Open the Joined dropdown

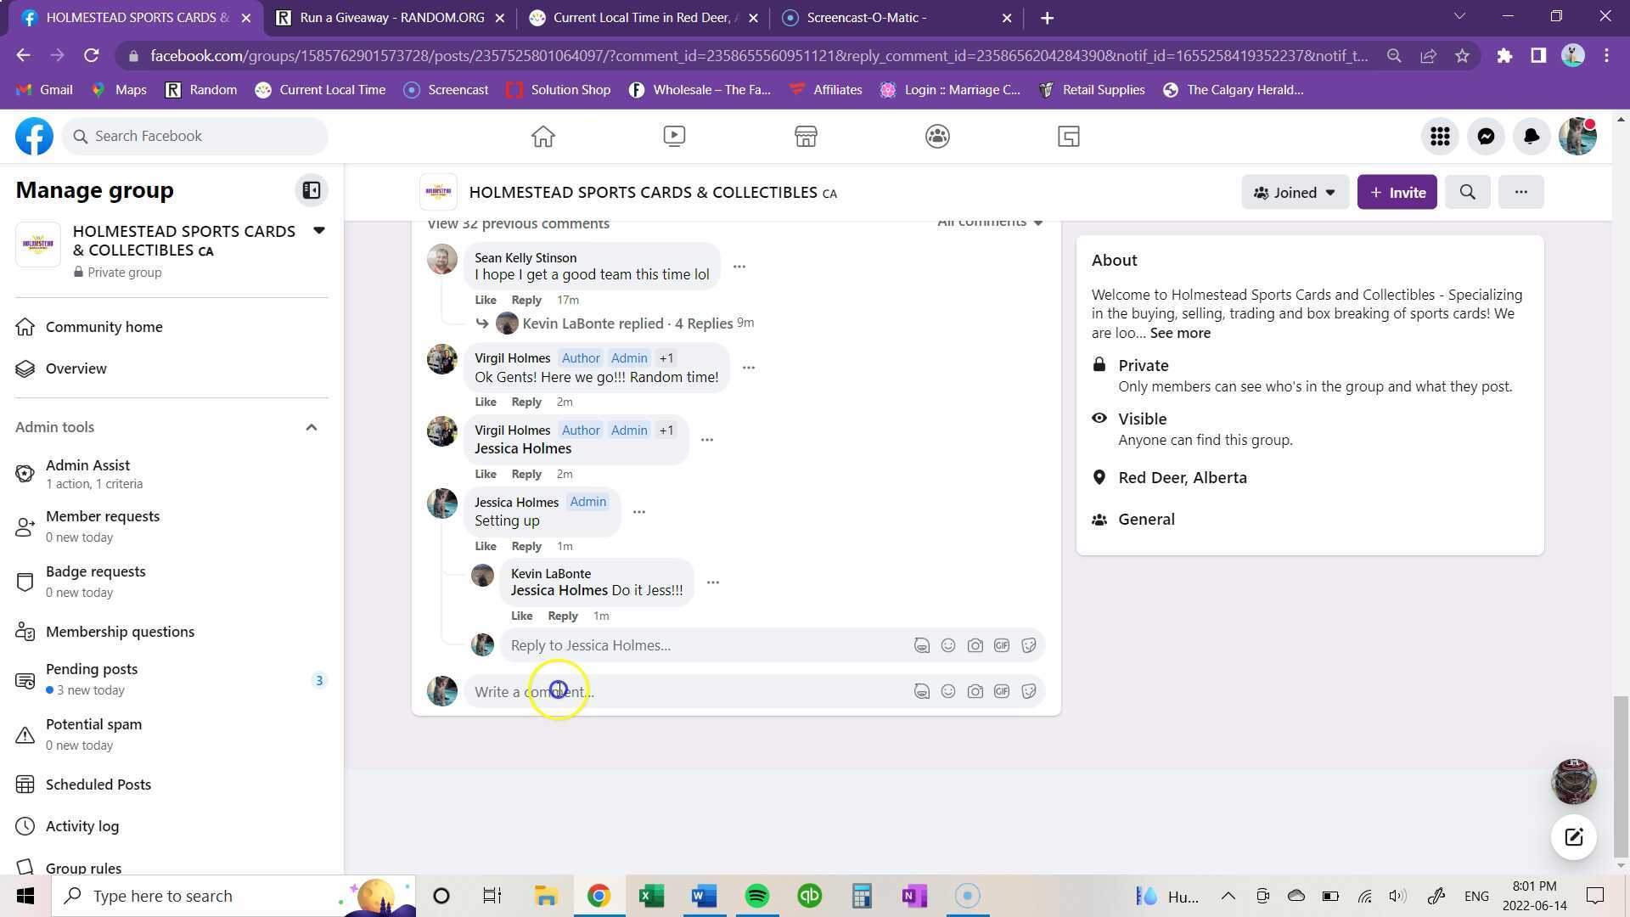coord(1295,193)
